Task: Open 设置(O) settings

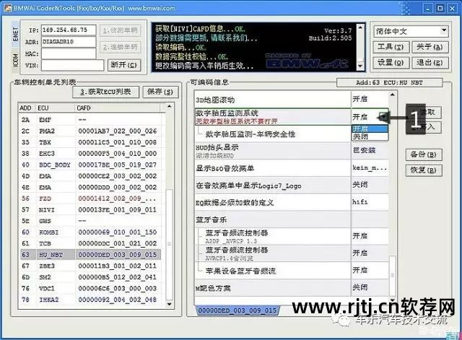Action: (x=391, y=63)
